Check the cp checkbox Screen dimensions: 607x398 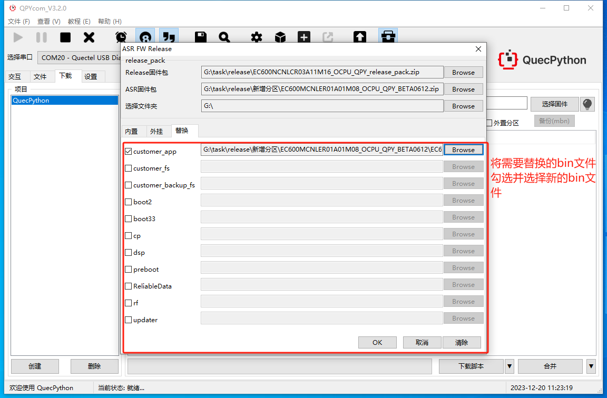(129, 235)
